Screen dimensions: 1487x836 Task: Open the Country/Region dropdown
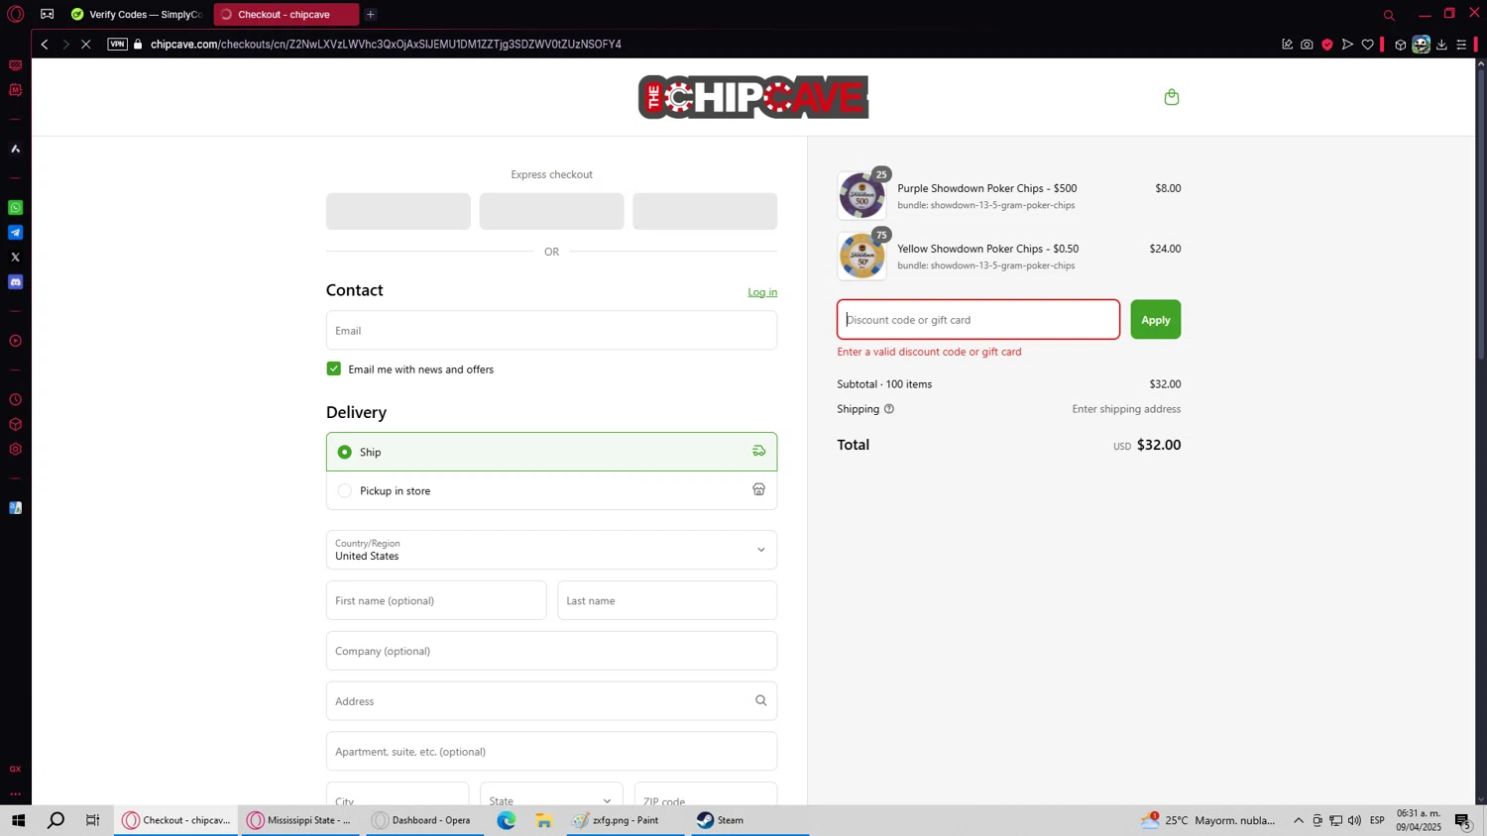click(551, 550)
